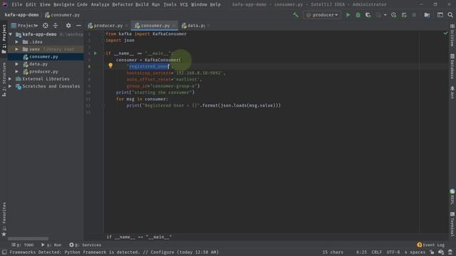Image resolution: width=456 pixels, height=256 pixels.
Task: Click the yellow intention lightbulb icon
Action: 110,65
